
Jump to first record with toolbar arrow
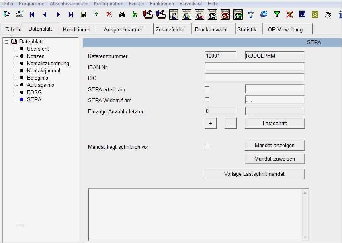32,14
